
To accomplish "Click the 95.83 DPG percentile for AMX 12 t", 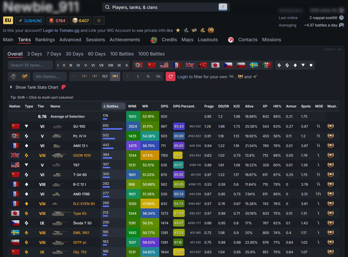I will click(179, 146).
